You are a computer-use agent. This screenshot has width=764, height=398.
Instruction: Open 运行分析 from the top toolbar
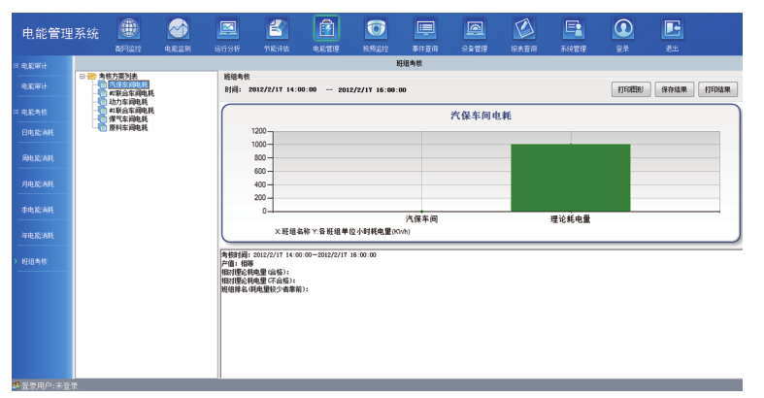pos(227,30)
